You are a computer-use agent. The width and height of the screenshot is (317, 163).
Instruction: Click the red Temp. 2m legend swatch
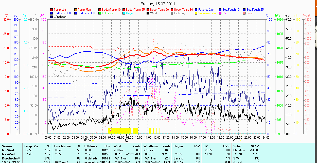tap(52, 10)
